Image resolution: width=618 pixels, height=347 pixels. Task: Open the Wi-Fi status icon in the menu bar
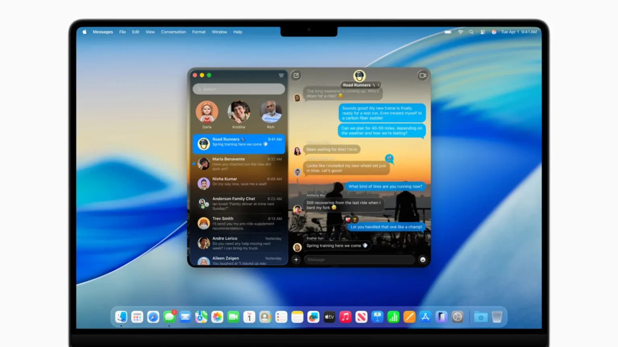(461, 32)
